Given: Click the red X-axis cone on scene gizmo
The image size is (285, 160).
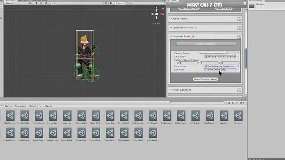Looking at the screenshot, I should click(160, 14).
